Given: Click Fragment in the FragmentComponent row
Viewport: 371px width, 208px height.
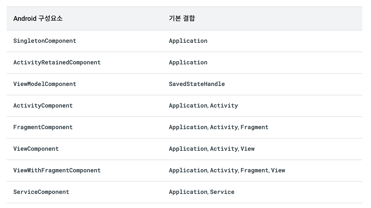Looking at the screenshot, I should [254, 127].
